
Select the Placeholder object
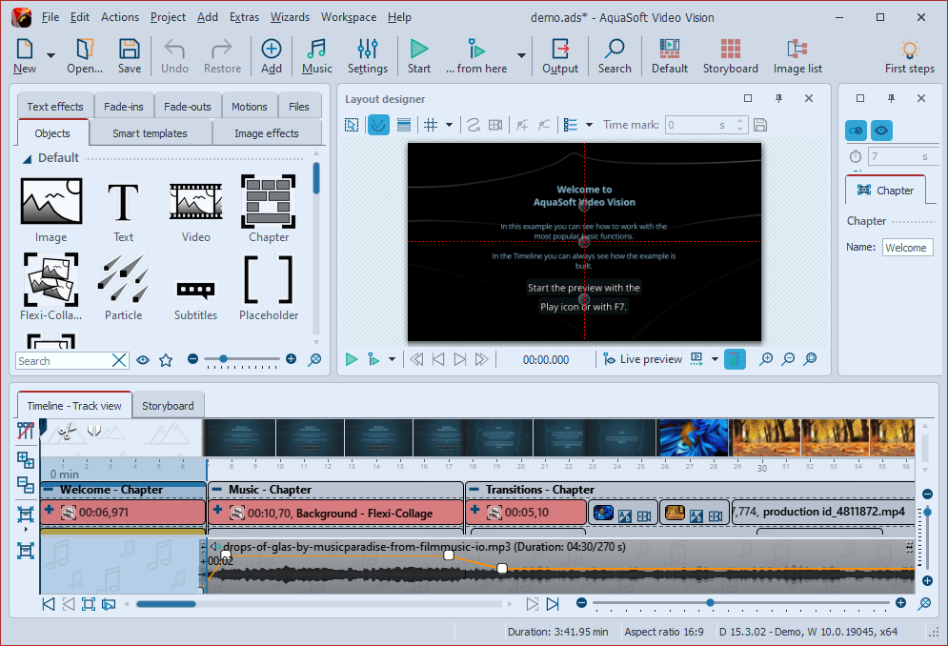[269, 287]
